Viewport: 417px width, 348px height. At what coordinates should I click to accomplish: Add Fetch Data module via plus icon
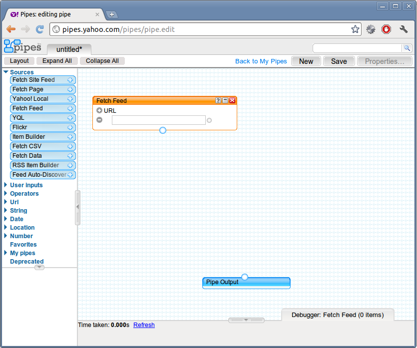coord(70,156)
